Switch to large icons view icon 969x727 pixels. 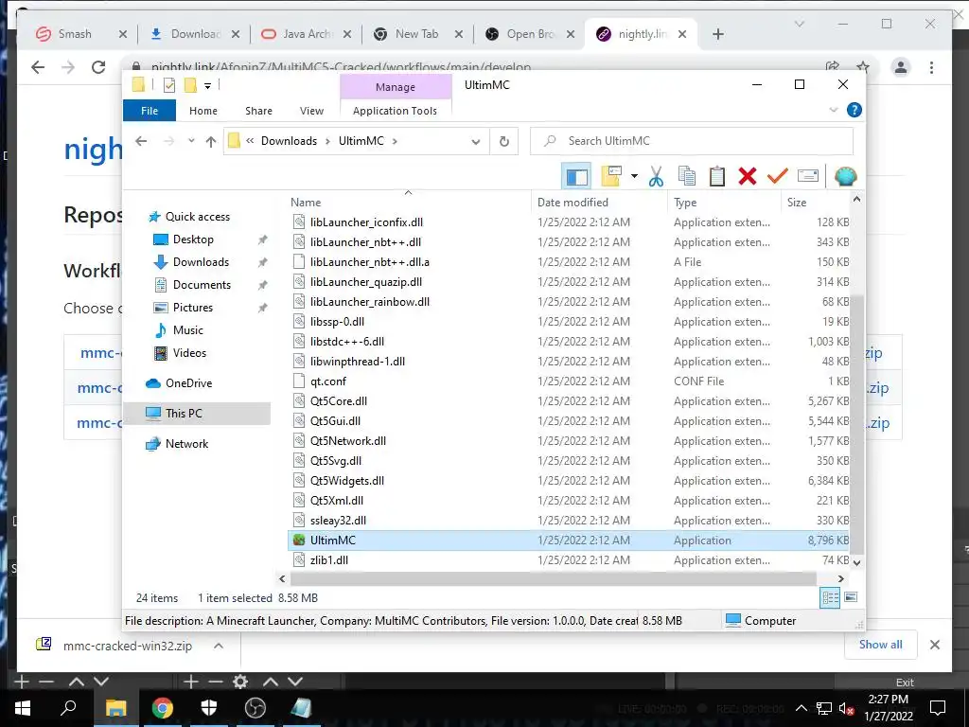click(x=851, y=597)
